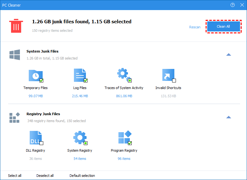Uncheck the Program Registry checkbox

[x=130, y=143]
